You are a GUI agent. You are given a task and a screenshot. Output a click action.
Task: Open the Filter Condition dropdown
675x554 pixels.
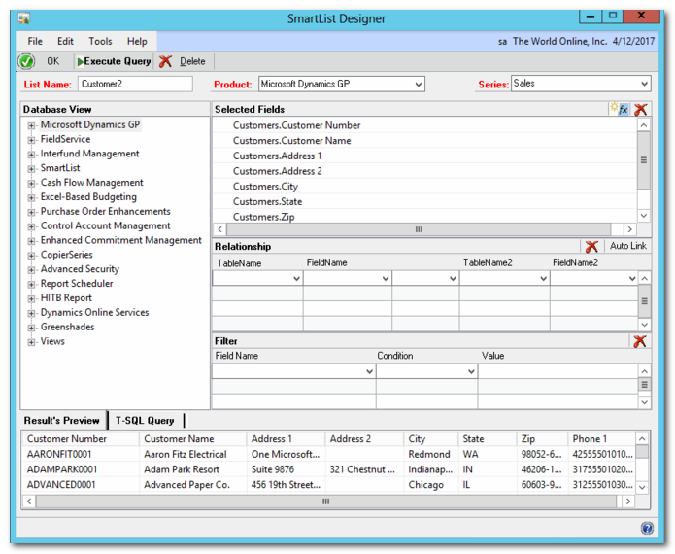point(471,371)
